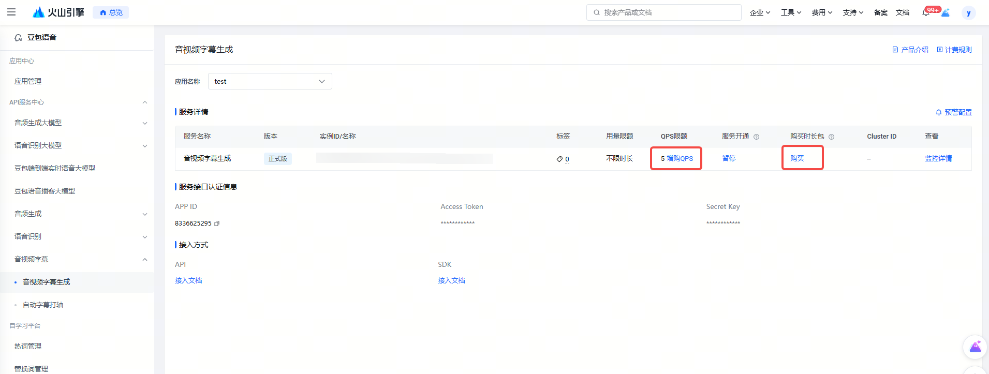Open the hamburger navigation menu
Screen dimensions: 989x374
(x=11, y=12)
